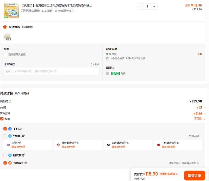Screen dimensions: 209x181
Task: Expand the 全部分期 installment options
Action: pyautogui.click(x=195, y=136)
